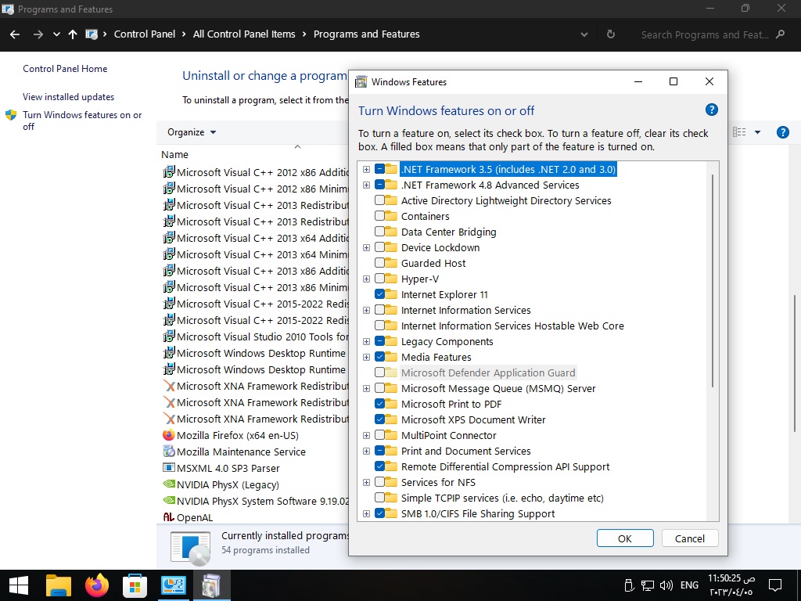Click the network icon in system tray
Screen dimensions: 801x601
tap(648, 585)
